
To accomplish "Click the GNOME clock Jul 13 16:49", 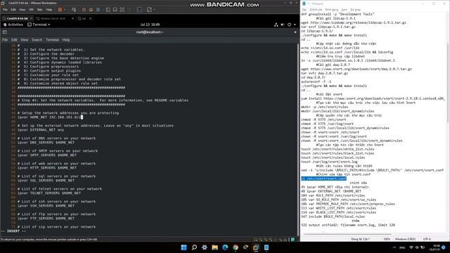I will tap(150, 25).
